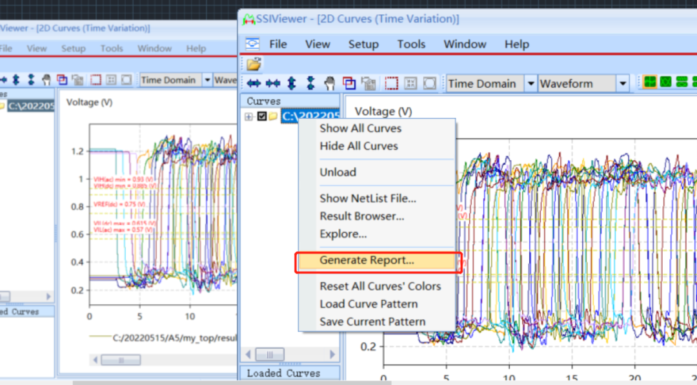Click right scroll arrow under front Curves panel
Viewport: 697px width, 385px height.
coord(332,355)
